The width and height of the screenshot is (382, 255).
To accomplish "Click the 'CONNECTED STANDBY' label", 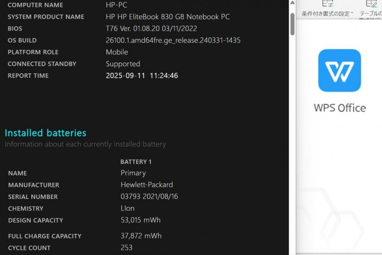I will point(42,64).
